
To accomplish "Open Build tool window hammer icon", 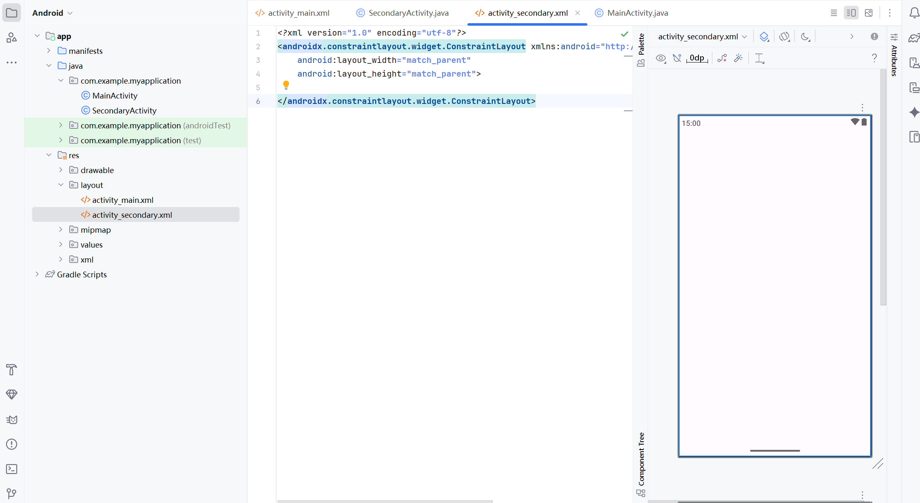I will point(12,369).
